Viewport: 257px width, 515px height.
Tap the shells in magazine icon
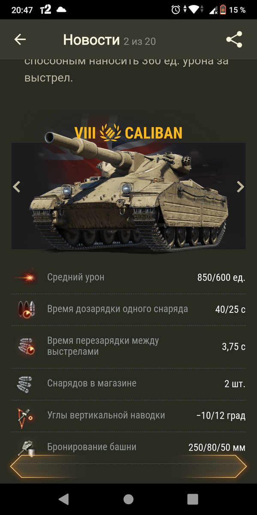point(26,384)
